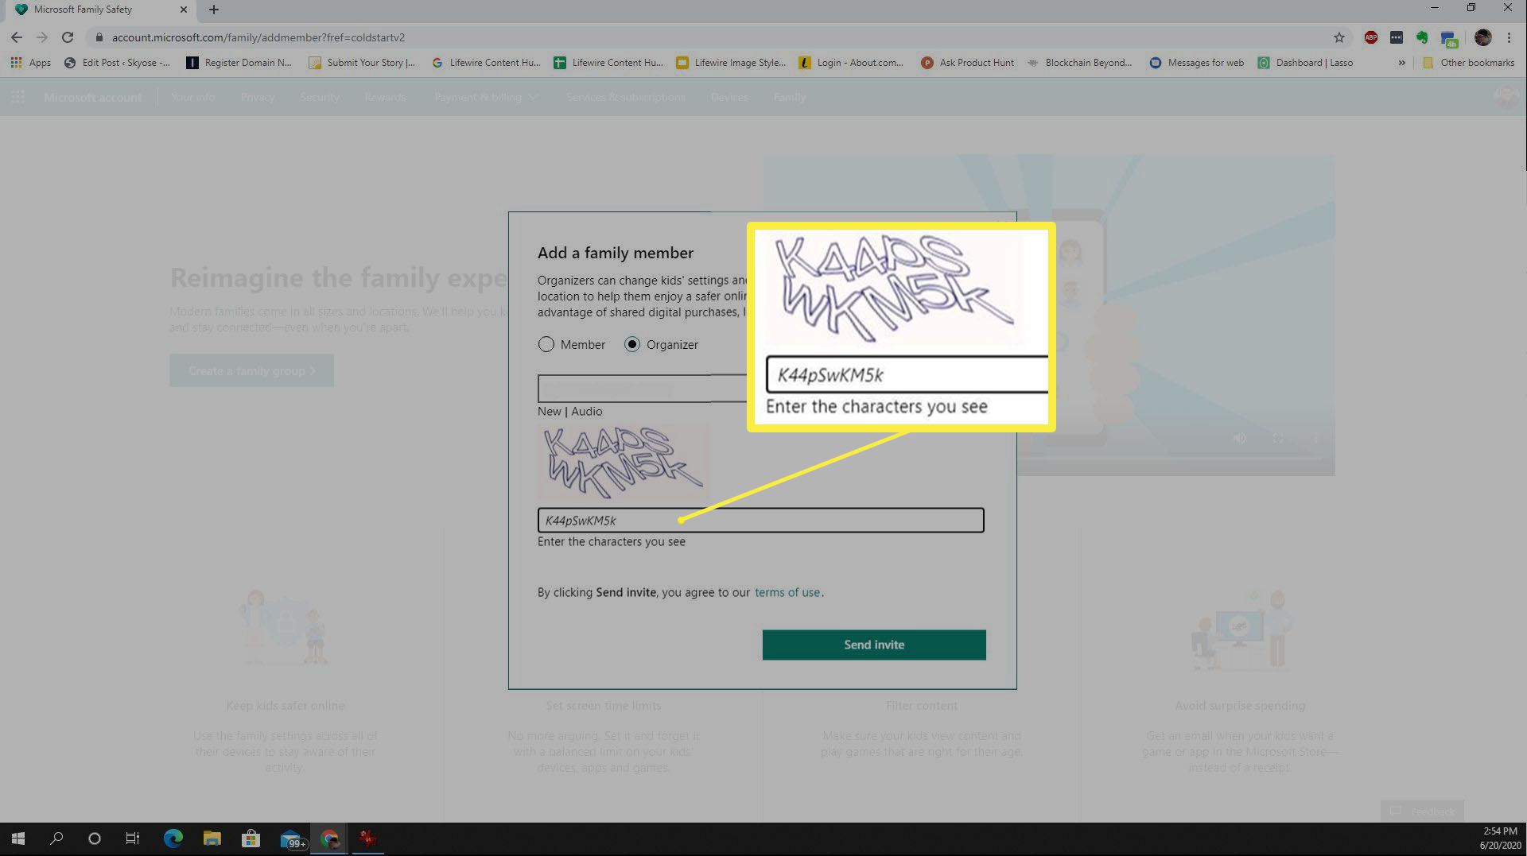Open File Explorer from taskbar
Viewport: 1527px width, 856px height.
(x=212, y=839)
